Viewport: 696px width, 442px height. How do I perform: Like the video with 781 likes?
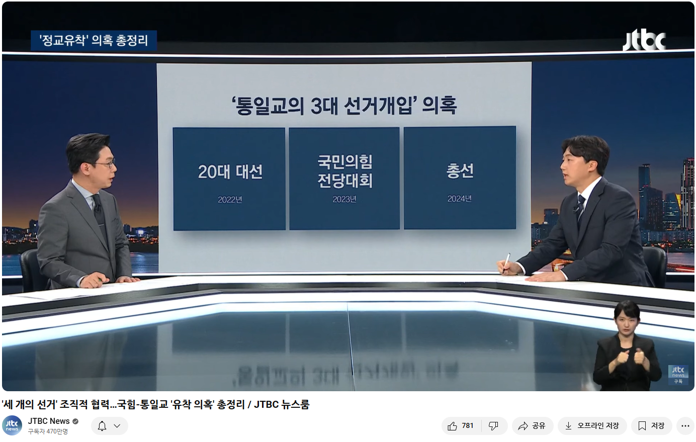[x=461, y=426]
